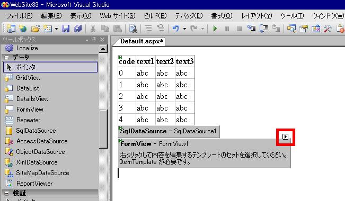Open the 編集(E) menu
The height and width of the screenshot is (201, 345).
pos(51,16)
